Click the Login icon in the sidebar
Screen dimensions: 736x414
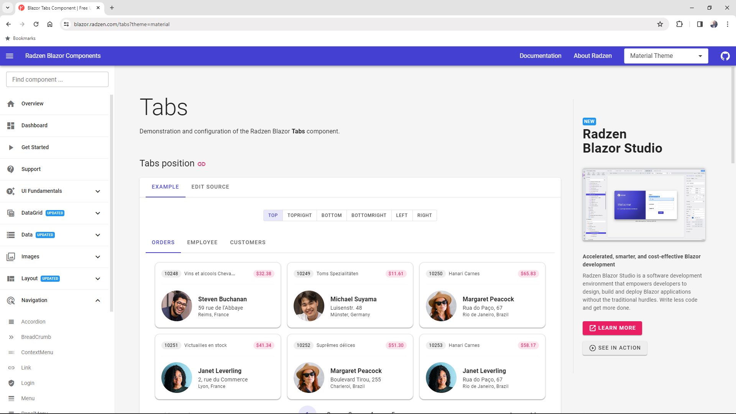coord(11,383)
